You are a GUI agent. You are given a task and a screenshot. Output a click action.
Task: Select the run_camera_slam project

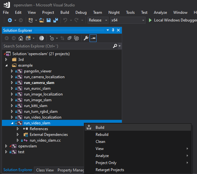point(39,83)
